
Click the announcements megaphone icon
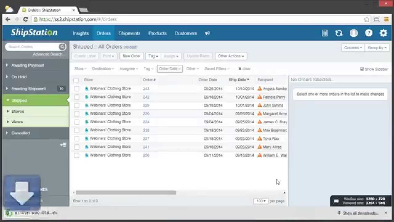(207, 33)
